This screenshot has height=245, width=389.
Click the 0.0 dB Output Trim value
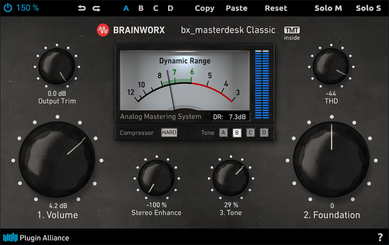coord(57,94)
